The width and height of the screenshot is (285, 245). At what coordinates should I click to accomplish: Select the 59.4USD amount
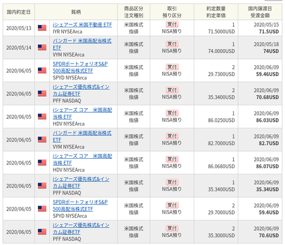click(269, 212)
